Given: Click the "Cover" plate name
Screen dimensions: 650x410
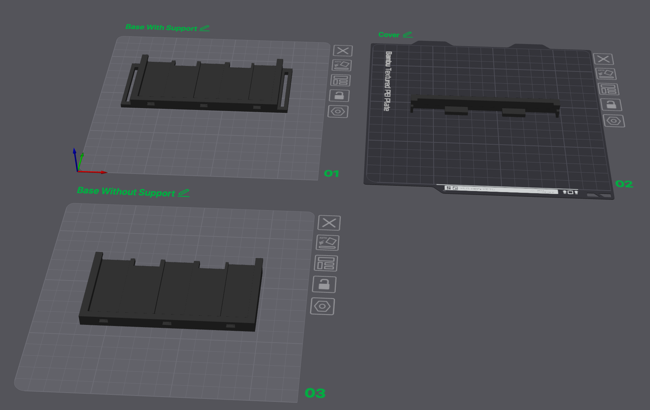Looking at the screenshot, I should (389, 35).
